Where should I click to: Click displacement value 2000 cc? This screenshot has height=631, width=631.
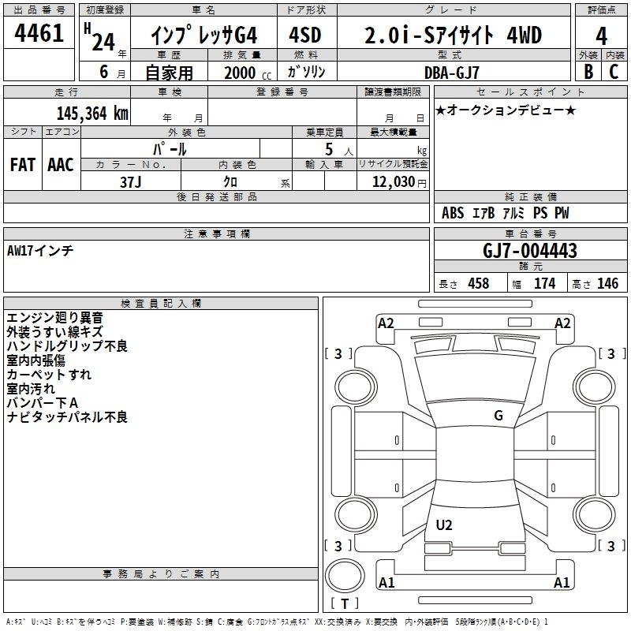click(x=248, y=73)
